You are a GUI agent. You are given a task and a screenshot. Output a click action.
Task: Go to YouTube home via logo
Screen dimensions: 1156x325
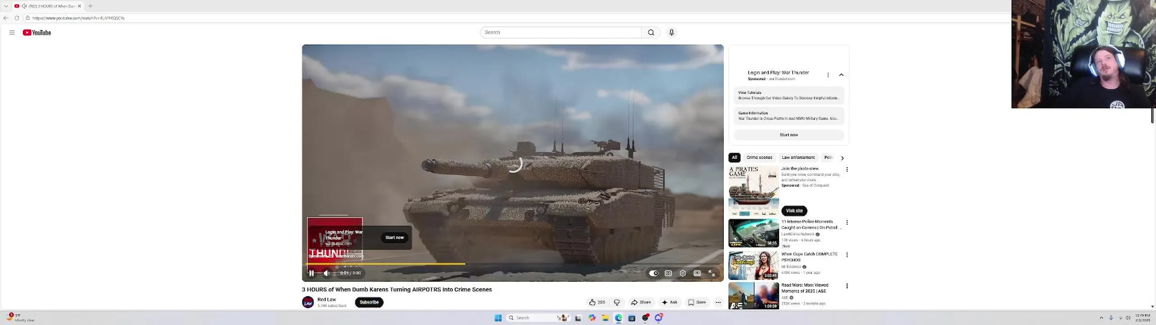tap(37, 32)
